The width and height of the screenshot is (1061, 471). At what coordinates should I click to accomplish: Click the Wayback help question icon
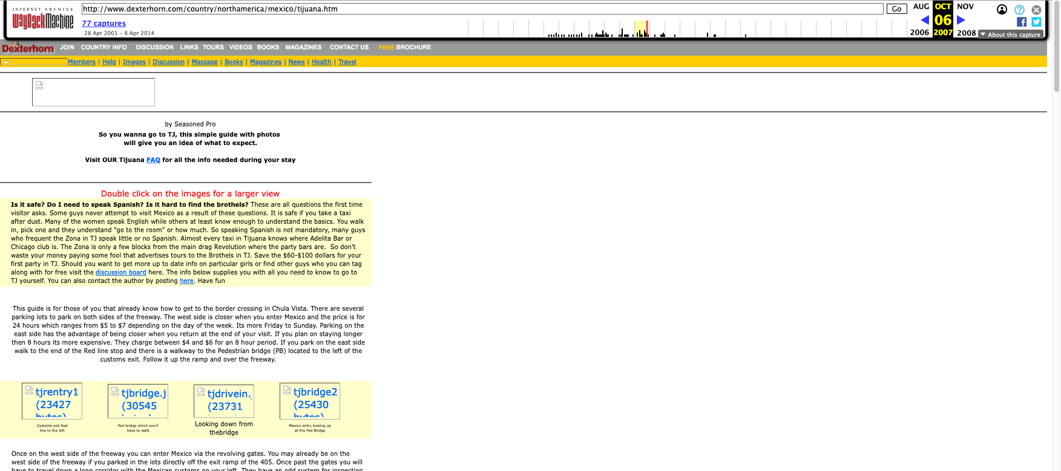click(1019, 10)
